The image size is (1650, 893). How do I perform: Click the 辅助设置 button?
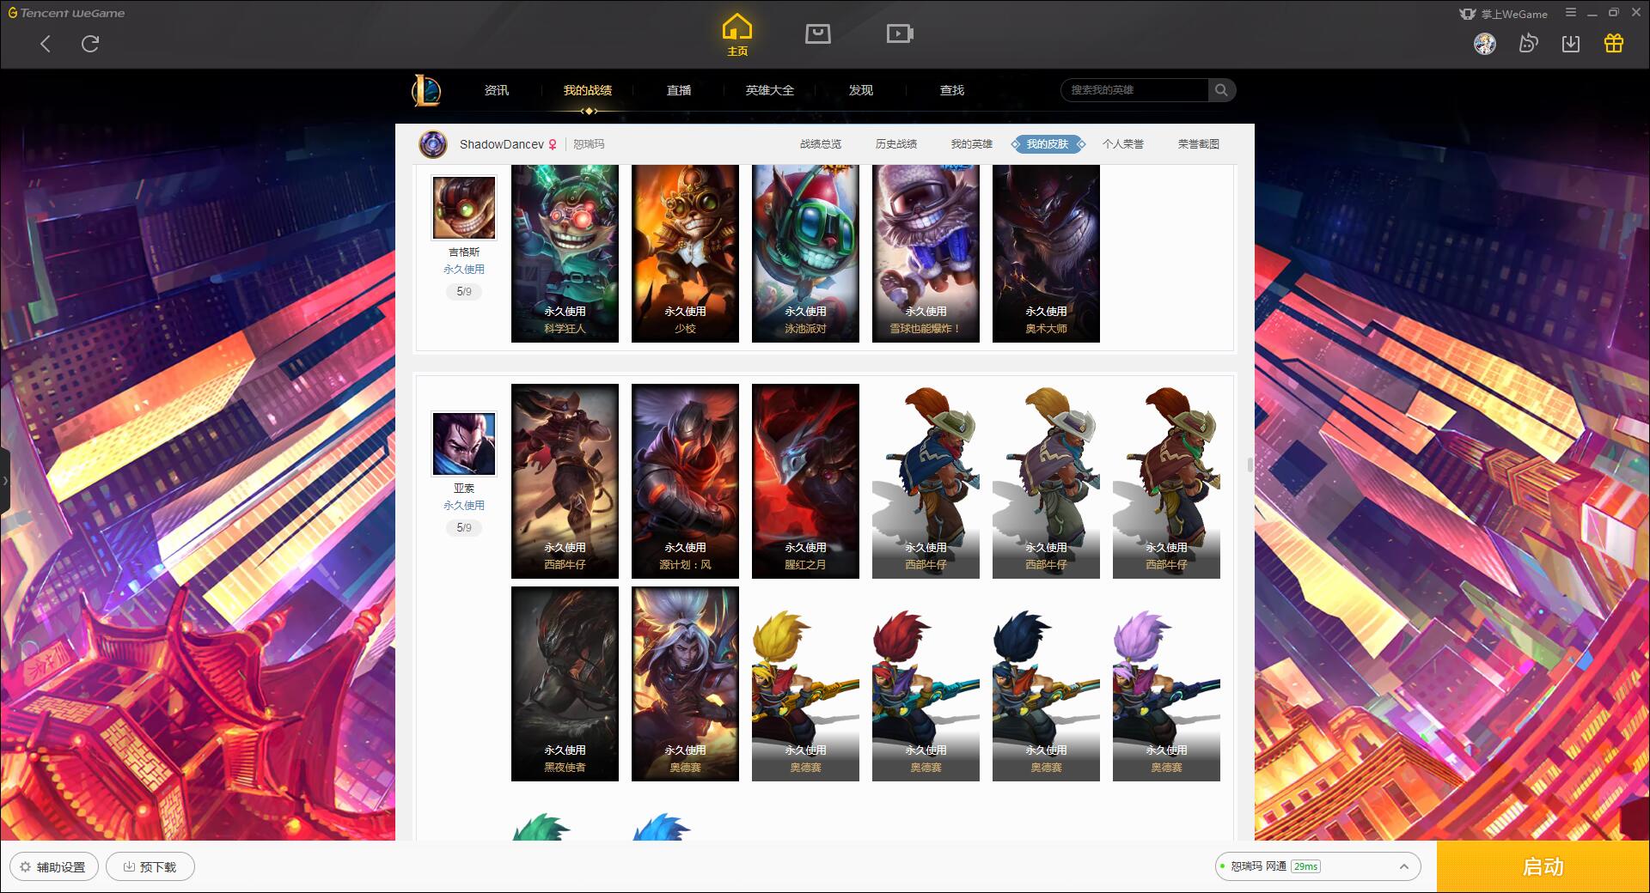tap(54, 866)
